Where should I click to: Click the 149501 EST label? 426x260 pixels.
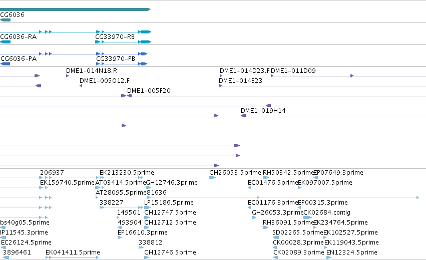click(x=129, y=213)
